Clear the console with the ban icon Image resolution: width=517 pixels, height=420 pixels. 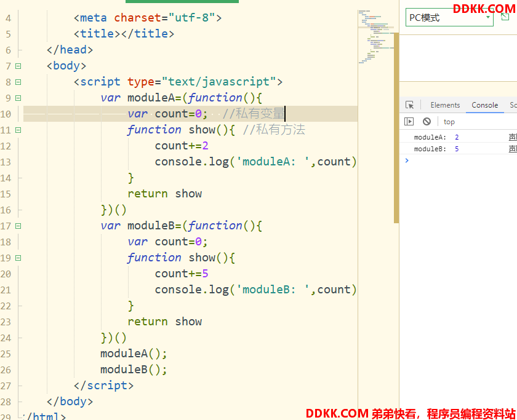[x=427, y=122]
